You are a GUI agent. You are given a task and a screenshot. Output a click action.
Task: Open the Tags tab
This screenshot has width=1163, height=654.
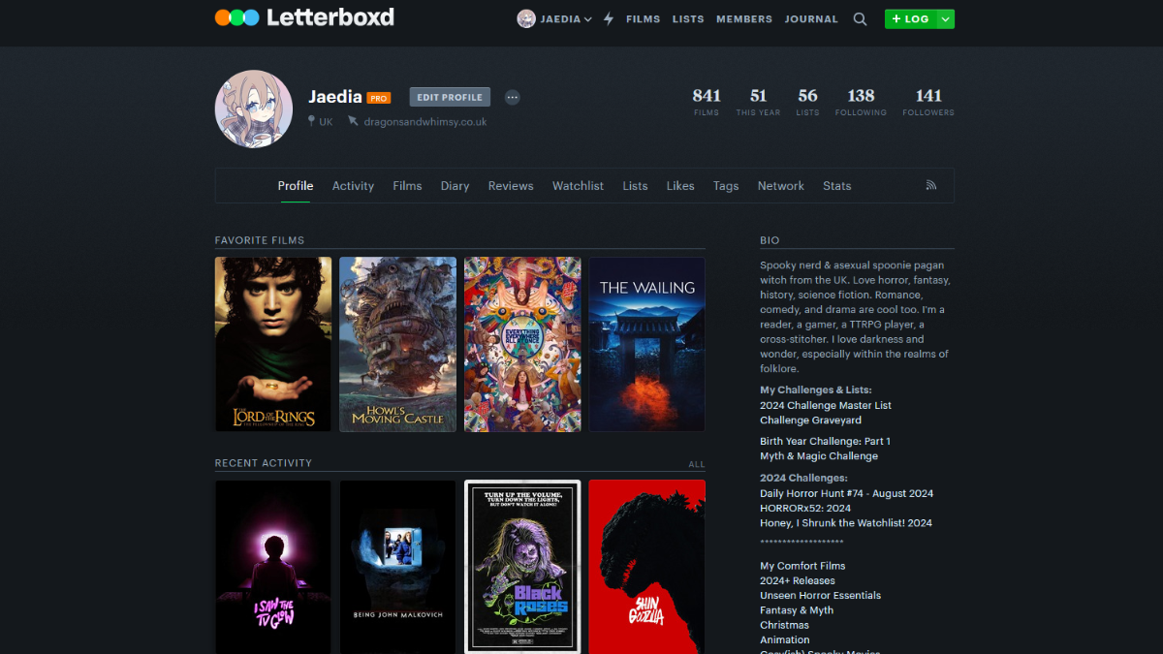(726, 186)
